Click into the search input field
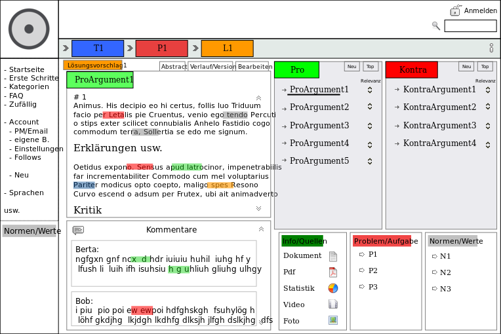 click(x=471, y=26)
